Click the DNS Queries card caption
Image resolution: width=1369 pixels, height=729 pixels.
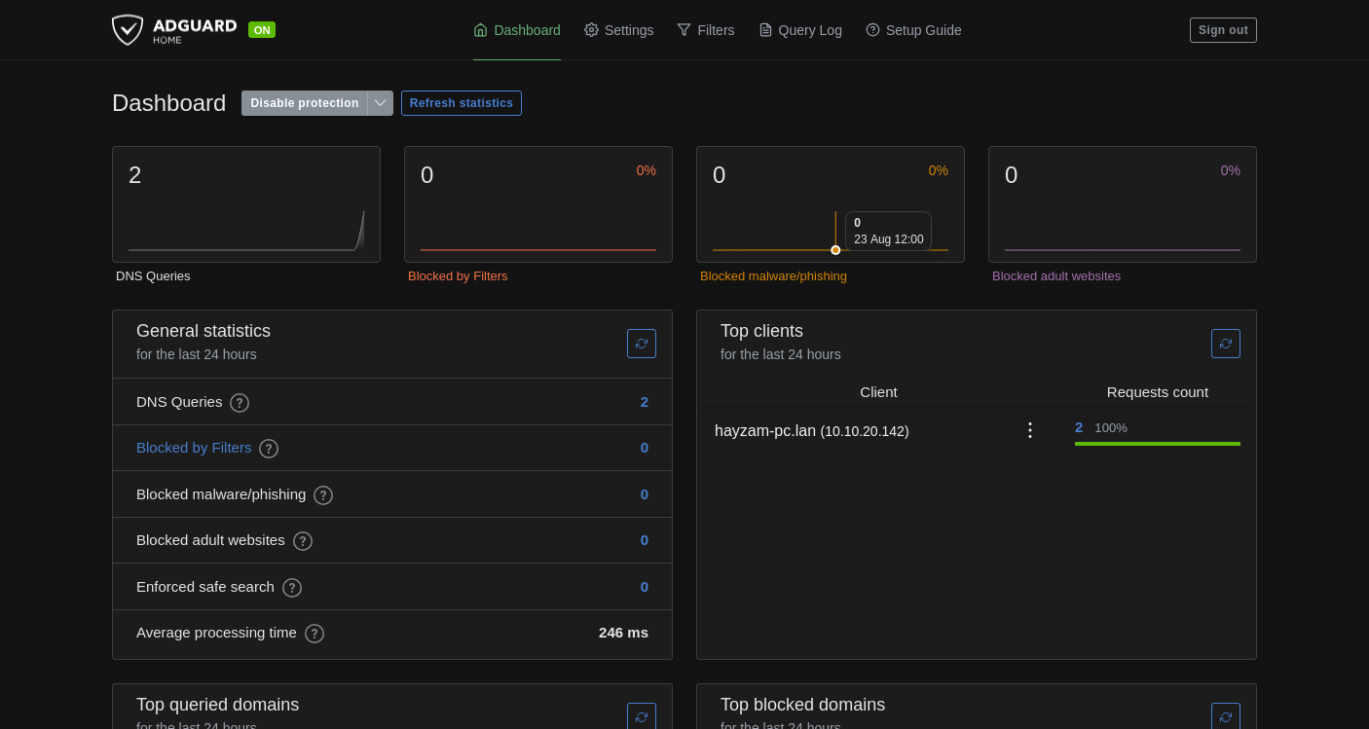click(153, 276)
